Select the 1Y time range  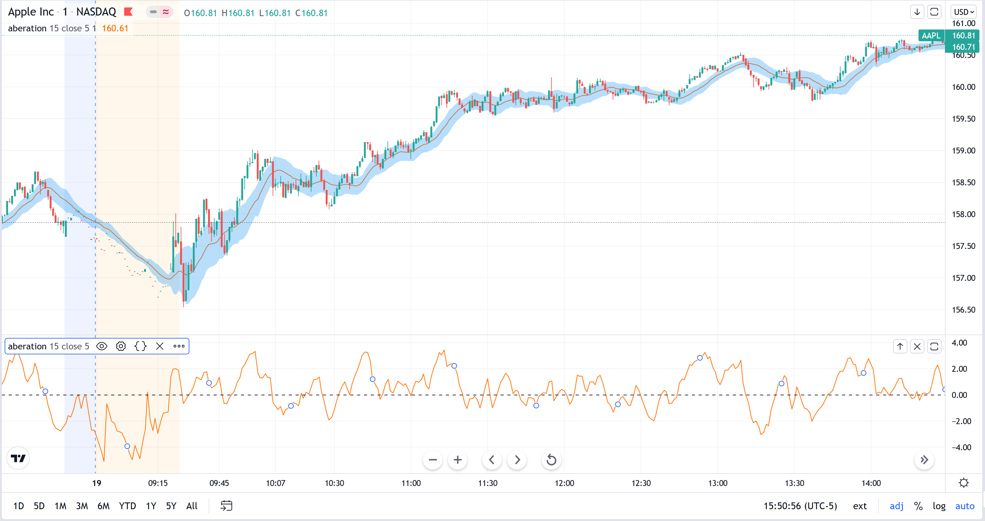point(151,506)
